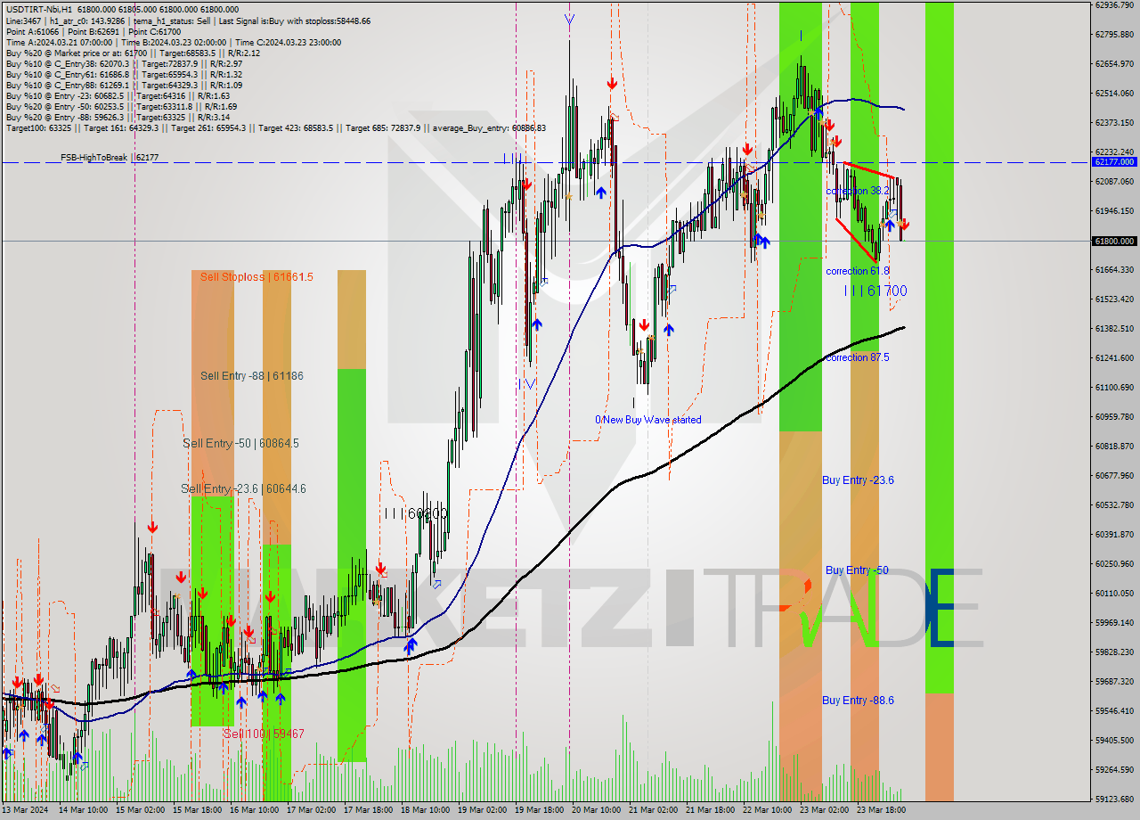Click the 'FSB-HighToBreak | 62177' line label
The width and height of the screenshot is (1140, 820).
coord(110,158)
